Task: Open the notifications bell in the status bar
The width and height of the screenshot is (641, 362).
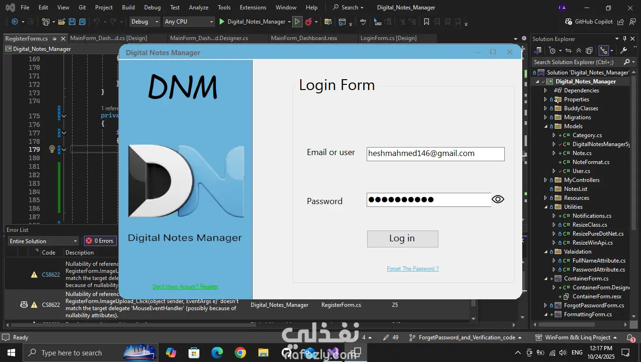Action: (x=631, y=337)
